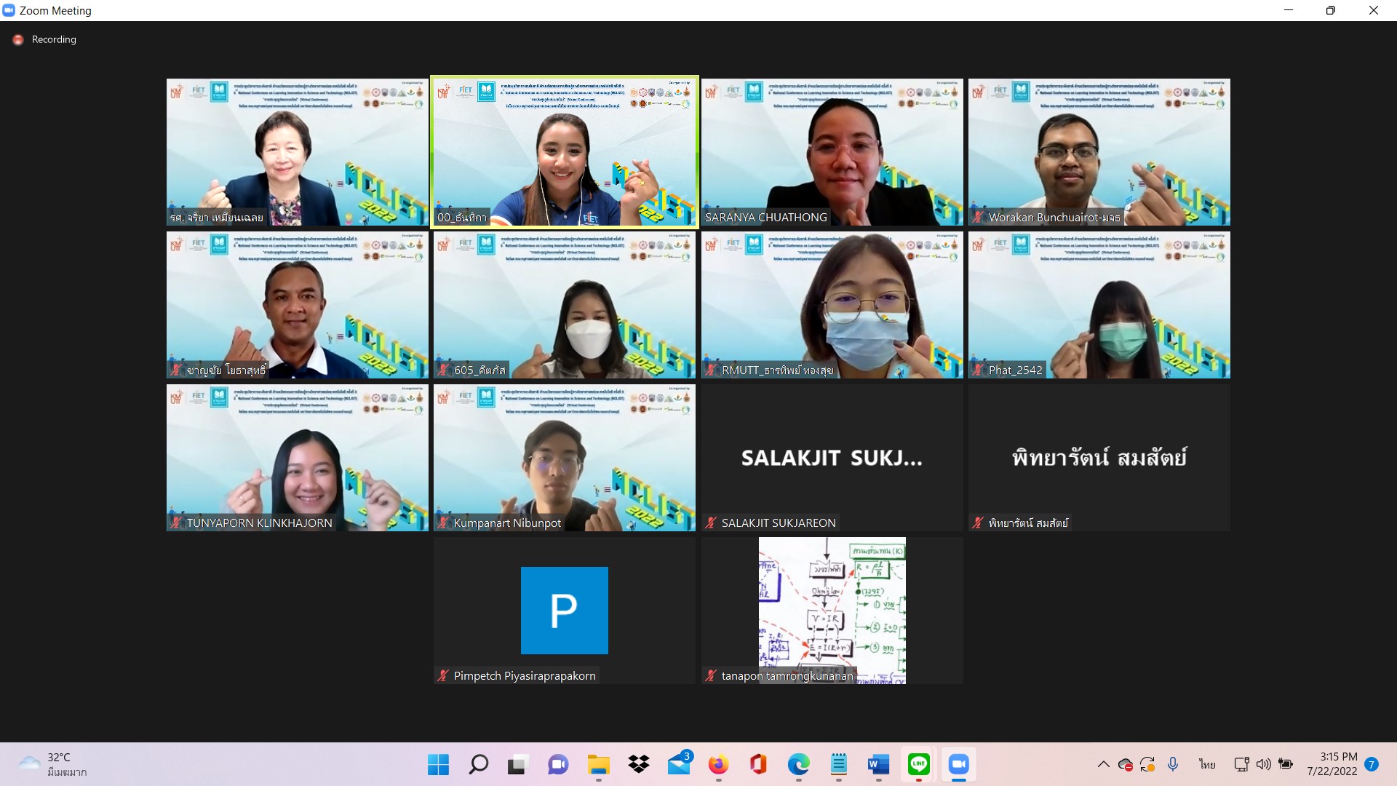Screen dimensions: 1397x786
Task: Open Mail app with 3 notifications
Action: (x=679, y=764)
